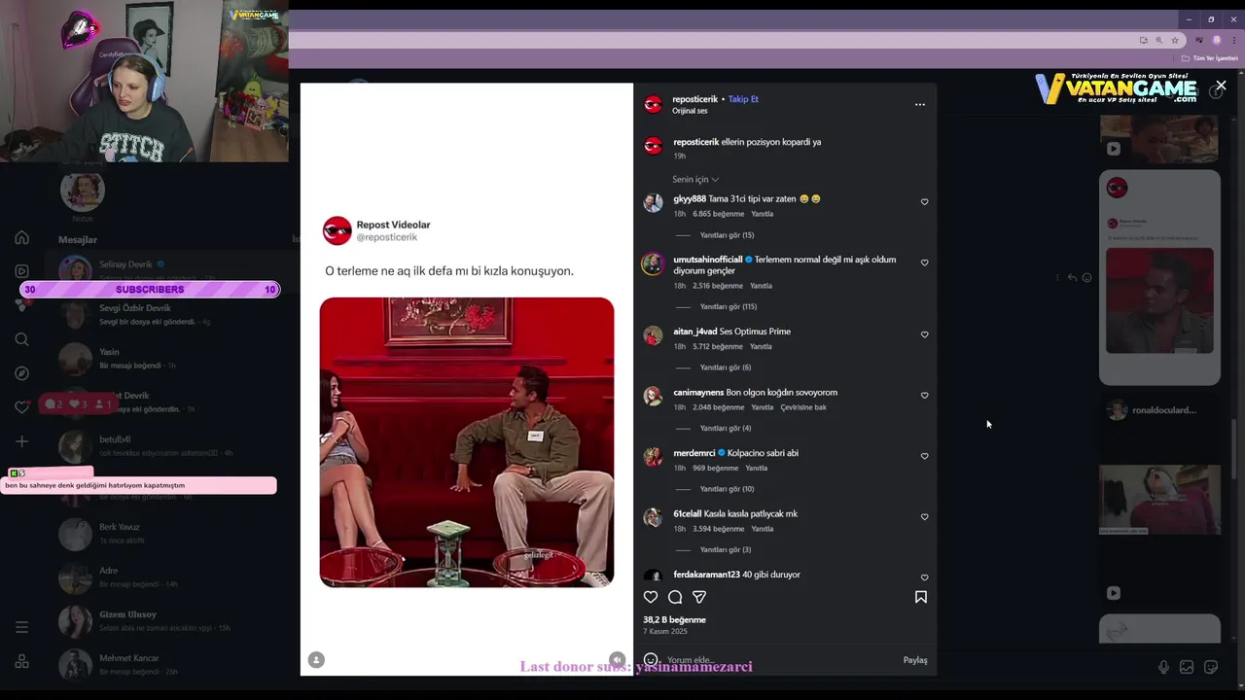Expand 'Yanıtları gör (115)' replies
Image resolution: width=1245 pixels, height=700 pixels.
click(729, 306)
